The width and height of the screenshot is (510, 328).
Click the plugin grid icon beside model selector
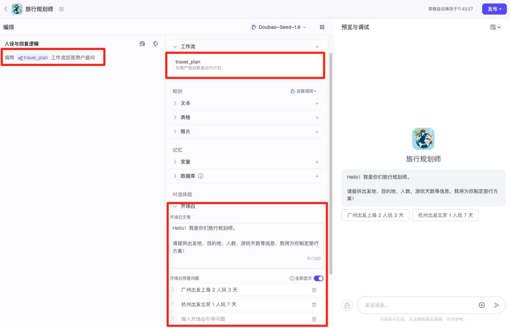[x=322, y=27]
